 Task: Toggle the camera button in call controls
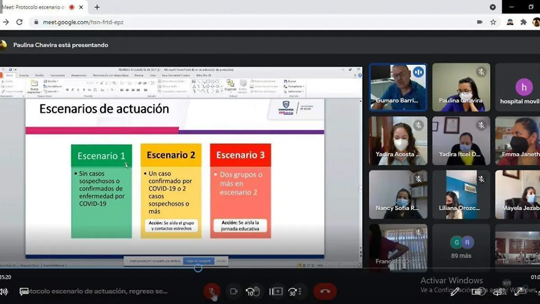point(234,291)
